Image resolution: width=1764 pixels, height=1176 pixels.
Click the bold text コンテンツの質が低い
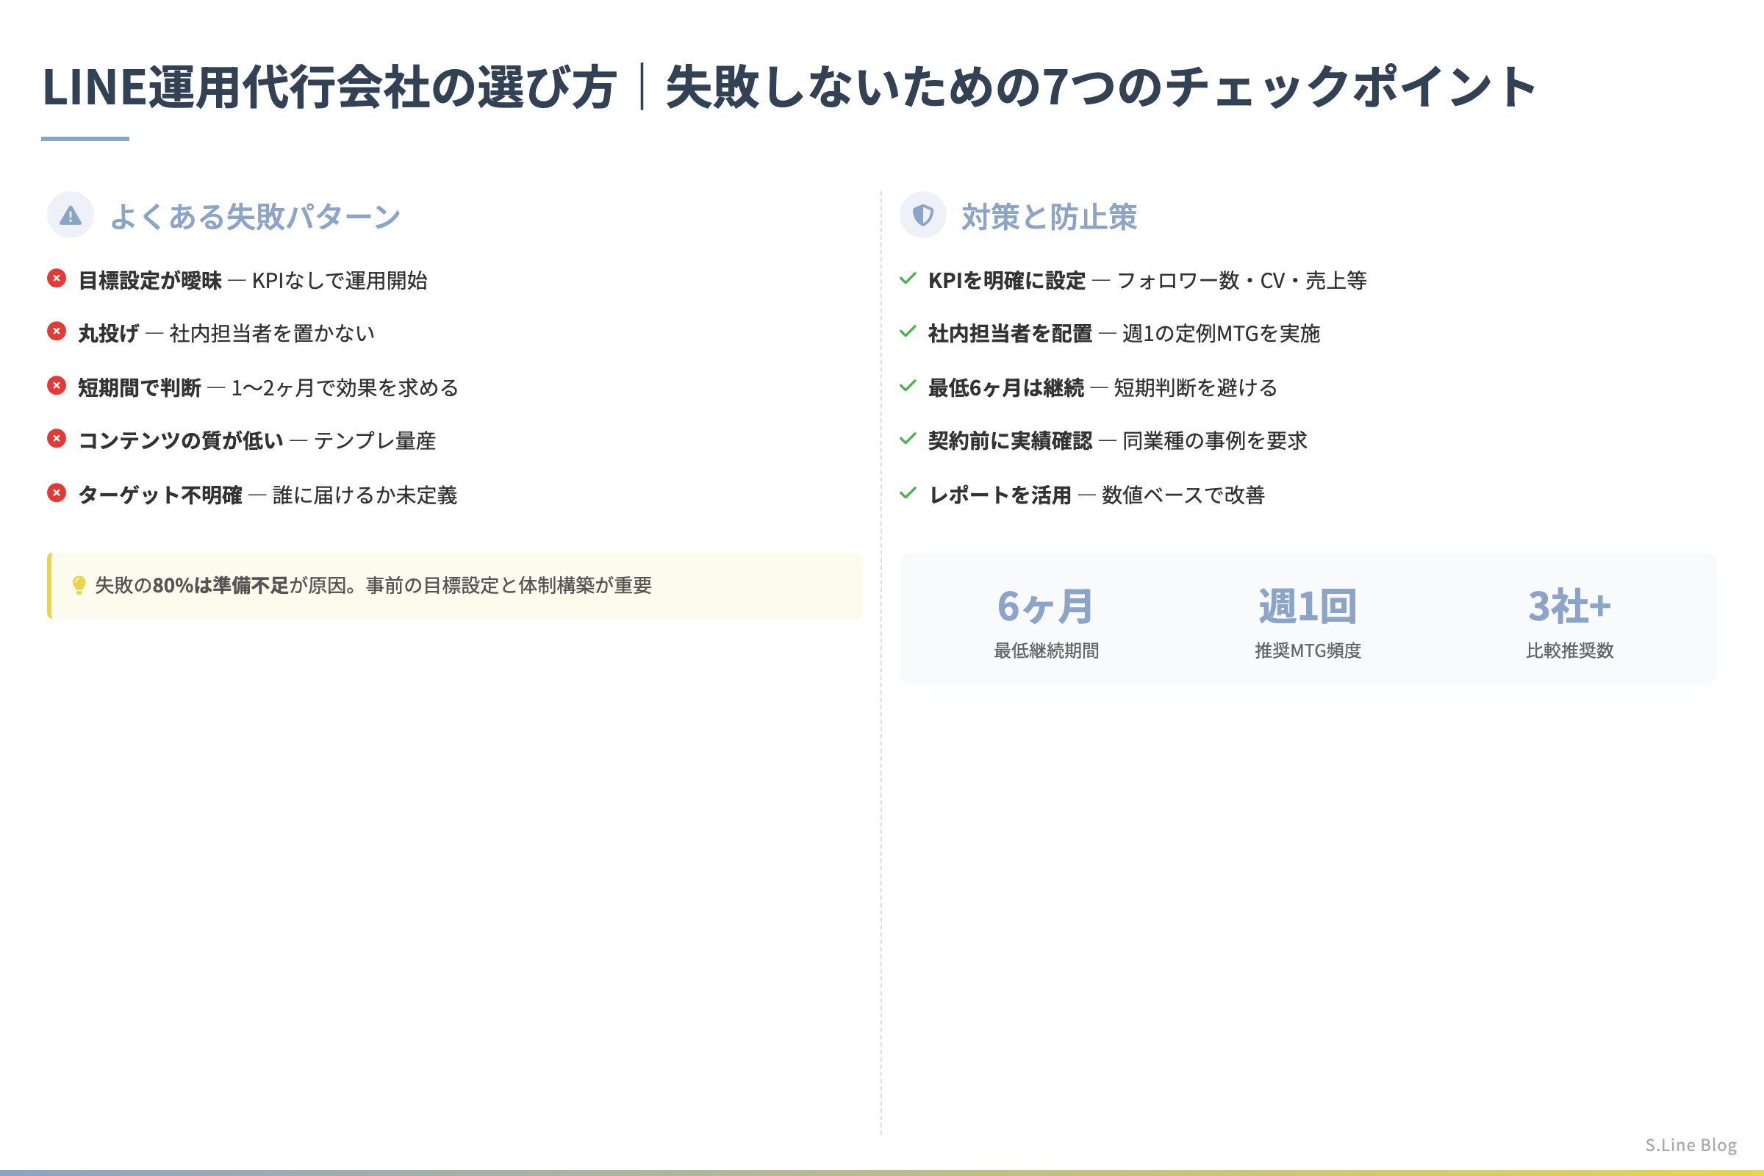tap(181, 441)
